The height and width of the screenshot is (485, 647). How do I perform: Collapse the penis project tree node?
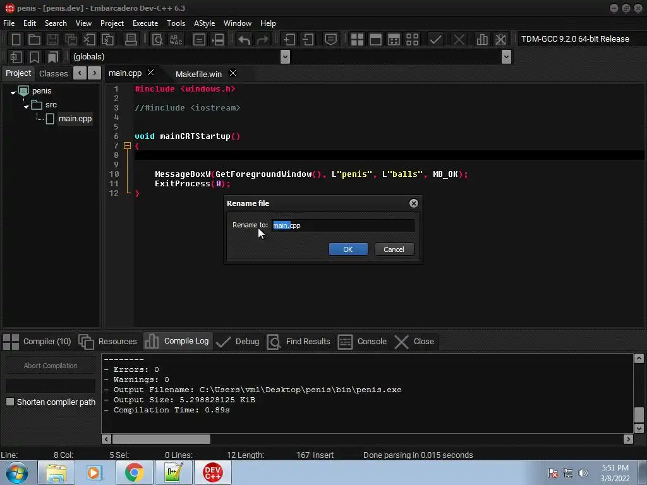[x=13, y=93]
